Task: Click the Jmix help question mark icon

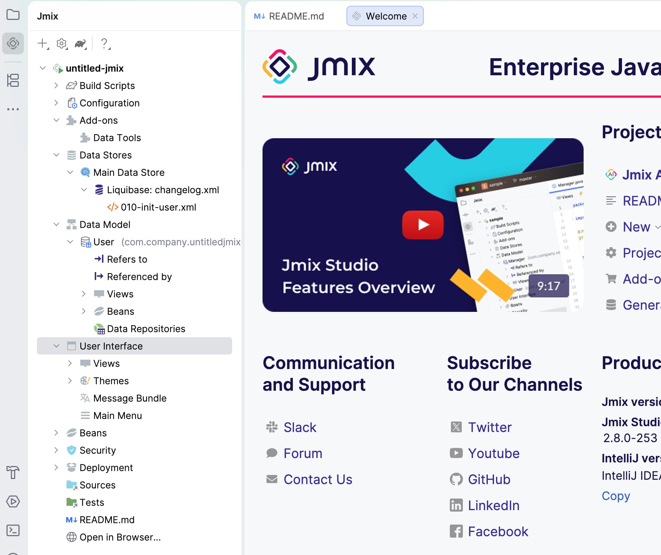Action: [105, 43]
